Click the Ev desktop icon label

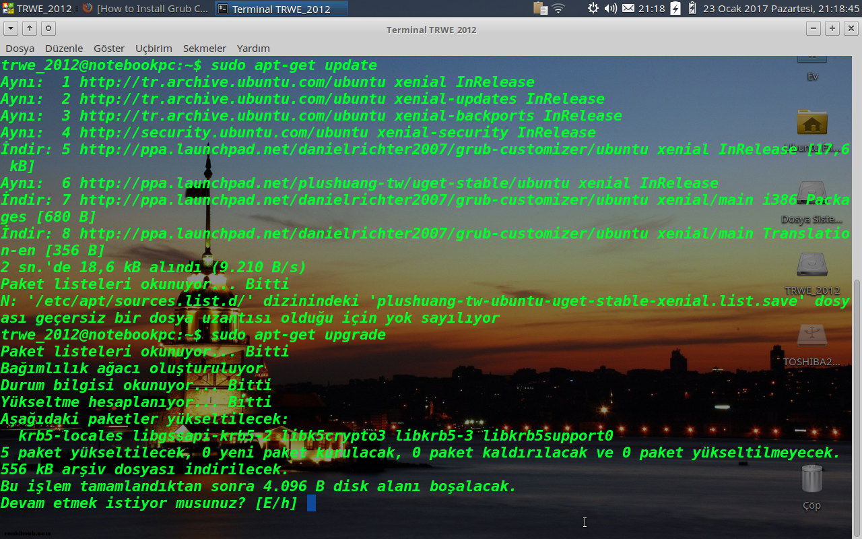(812, 76)
